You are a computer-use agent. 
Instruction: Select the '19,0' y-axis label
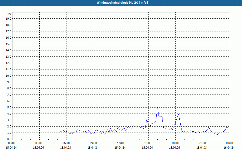pyautogui.click(x=8, y=19)
